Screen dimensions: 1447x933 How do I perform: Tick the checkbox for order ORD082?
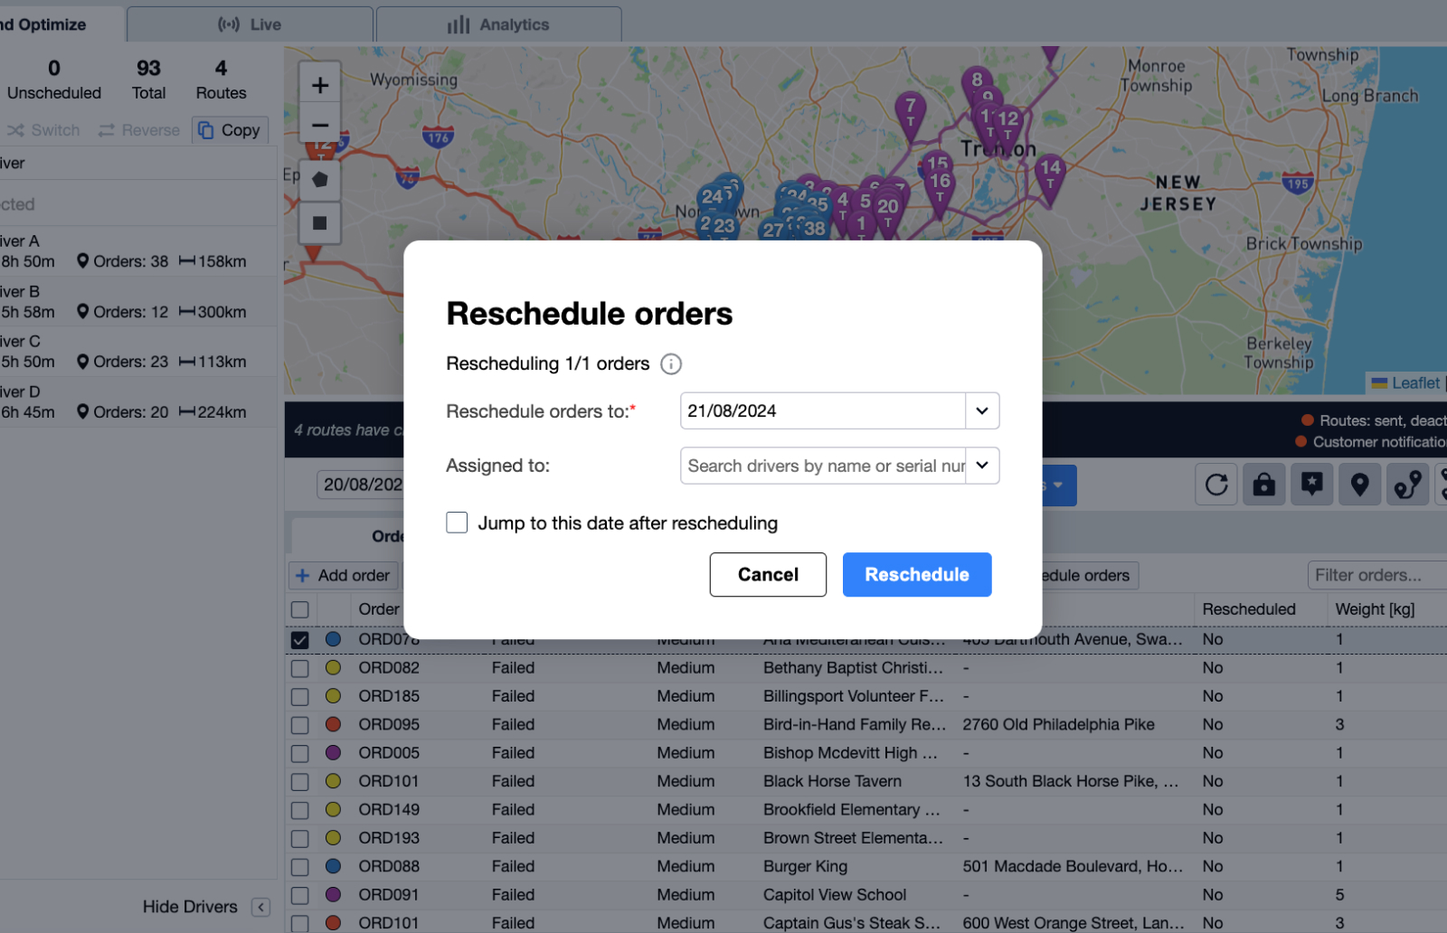click(300, 668)
